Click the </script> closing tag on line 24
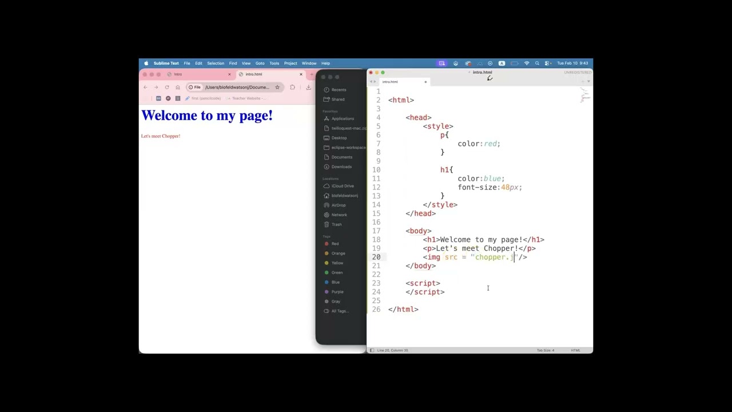 (x=425, y=292)
